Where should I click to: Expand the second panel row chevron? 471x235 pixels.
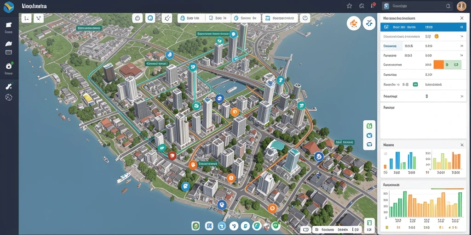462,37
